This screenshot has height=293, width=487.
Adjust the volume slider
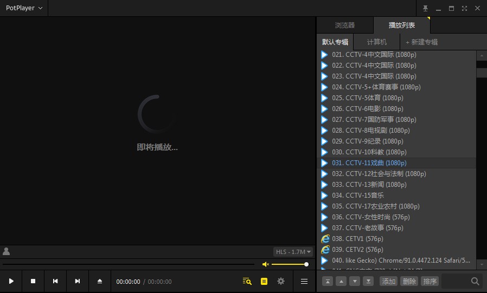pos(290,264)
